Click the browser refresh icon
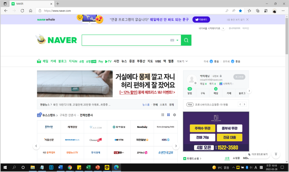289x172 pixels. point(22,11)
